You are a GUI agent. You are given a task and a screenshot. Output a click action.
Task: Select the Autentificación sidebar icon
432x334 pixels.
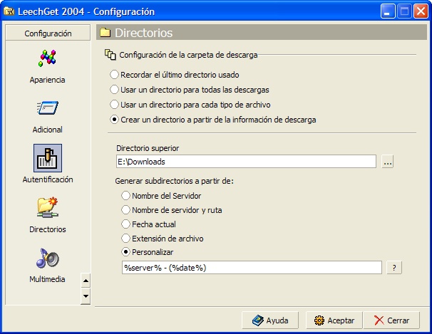pyautogui.click(x=48, y=158)
